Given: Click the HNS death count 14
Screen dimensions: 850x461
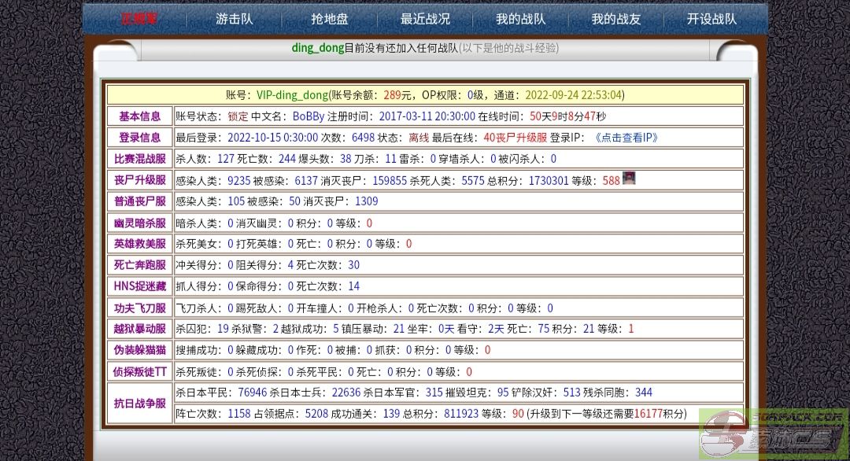Looking at the screenshot, I should [353, 286].
